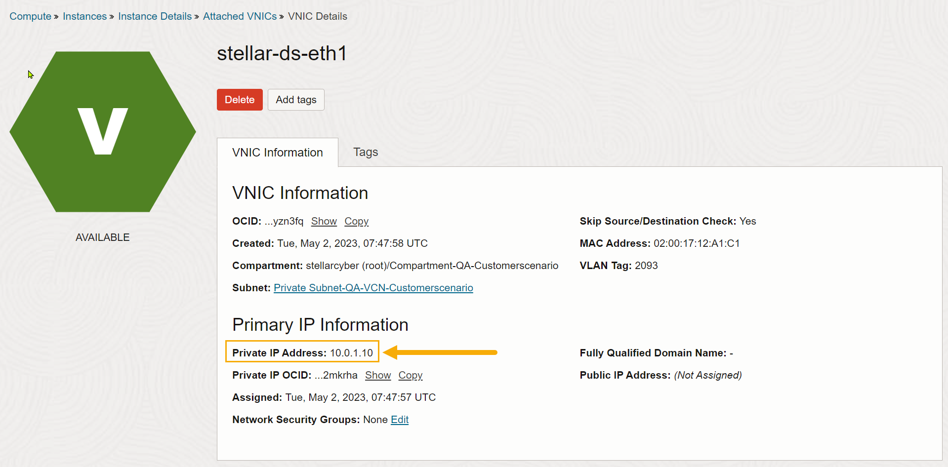948x467 pixels.
Task: Go to Compute in the breadcrumb
Action: point(30,16)
